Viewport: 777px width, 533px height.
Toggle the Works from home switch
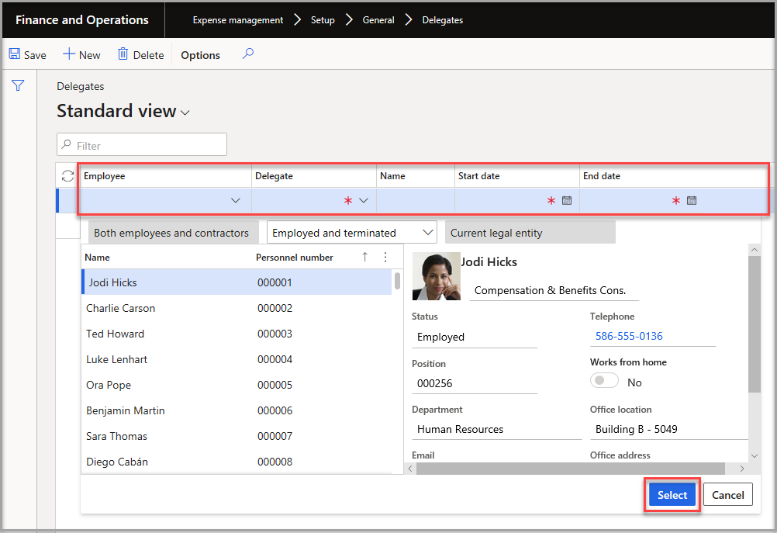604,380
